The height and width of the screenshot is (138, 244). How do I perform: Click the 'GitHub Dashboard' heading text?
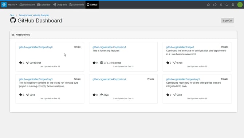(40, 21)
